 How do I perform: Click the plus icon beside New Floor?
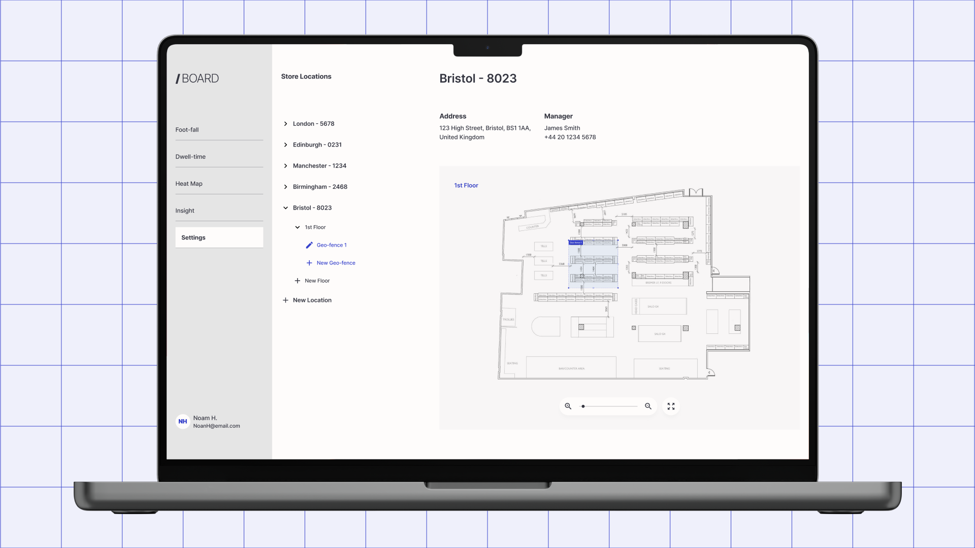click(x=298, y=281)
